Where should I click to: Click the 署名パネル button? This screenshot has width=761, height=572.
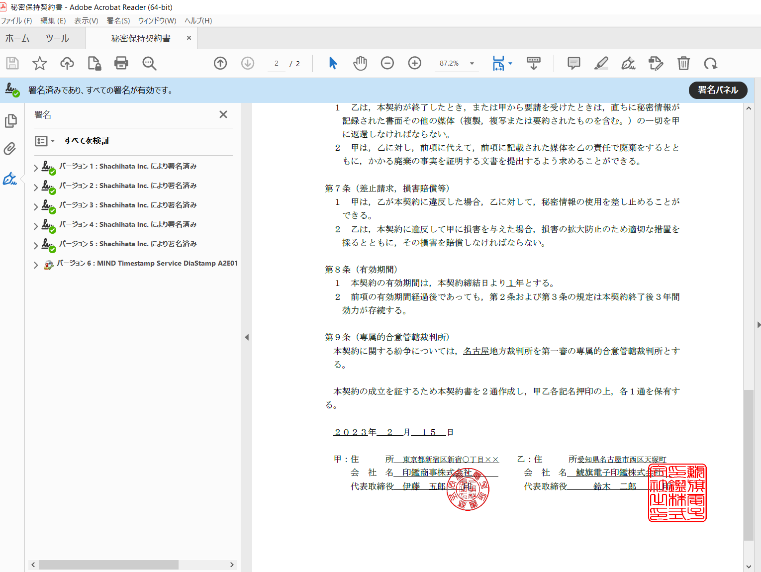[717, 90]
